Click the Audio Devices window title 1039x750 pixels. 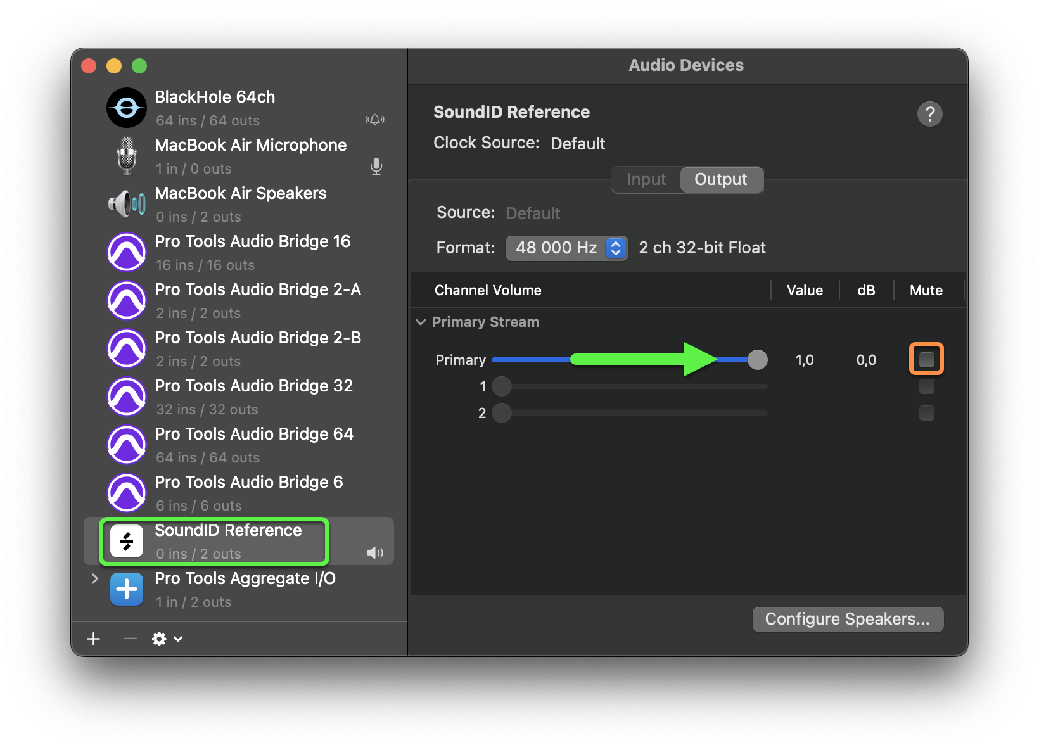click(x=686, y=65)
